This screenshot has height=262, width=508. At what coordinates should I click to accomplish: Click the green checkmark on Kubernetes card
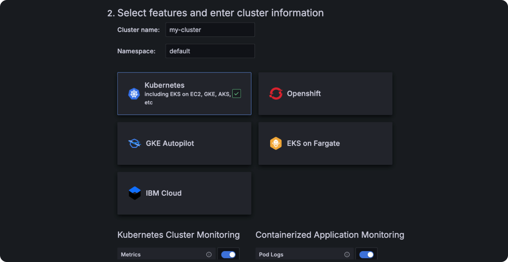point(237,93)
